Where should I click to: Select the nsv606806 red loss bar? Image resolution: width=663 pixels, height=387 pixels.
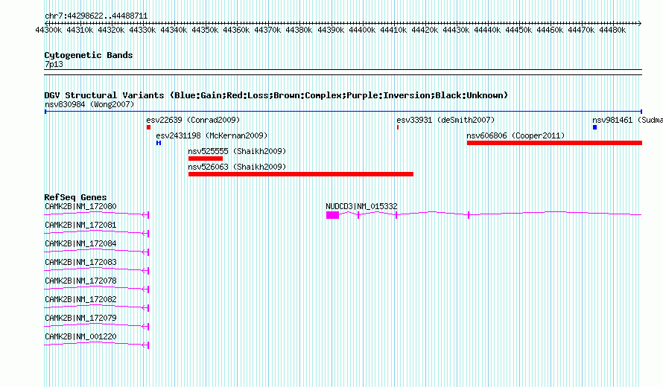(x=554, y=143)
